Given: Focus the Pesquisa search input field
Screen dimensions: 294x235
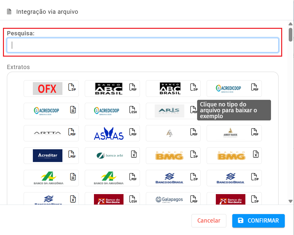Looking at the screenshot, I should coord(143,45).
